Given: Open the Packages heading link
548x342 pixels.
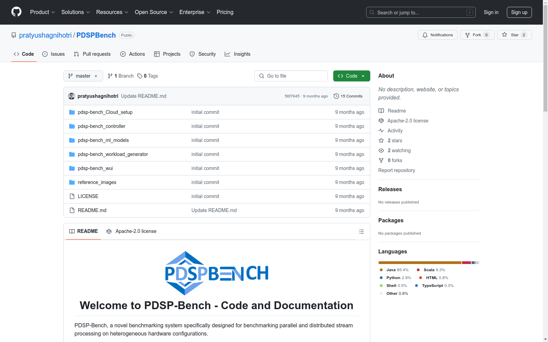Looking at the screenshot, I should click(391, 220).
